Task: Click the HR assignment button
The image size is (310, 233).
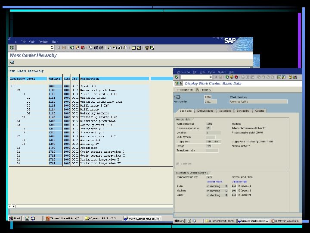Action: pyautogui.click(x=184, y=90)
